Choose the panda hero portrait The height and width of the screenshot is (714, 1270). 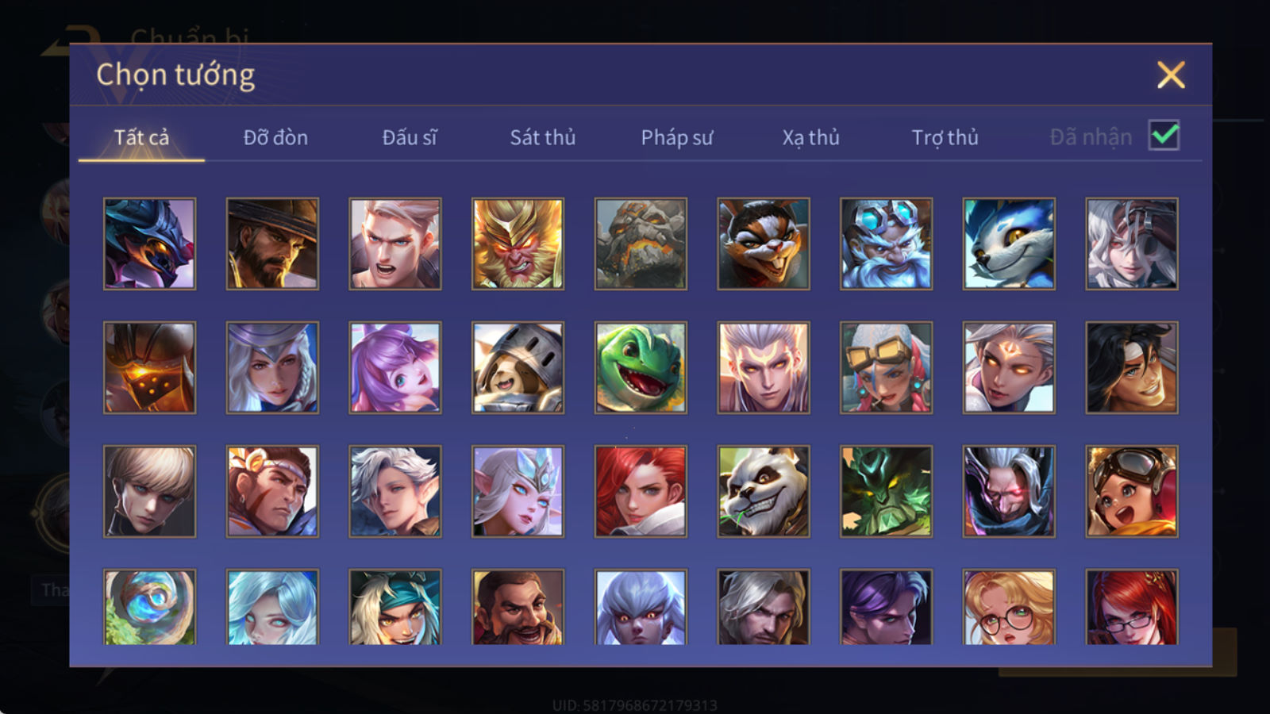[764, 491]
